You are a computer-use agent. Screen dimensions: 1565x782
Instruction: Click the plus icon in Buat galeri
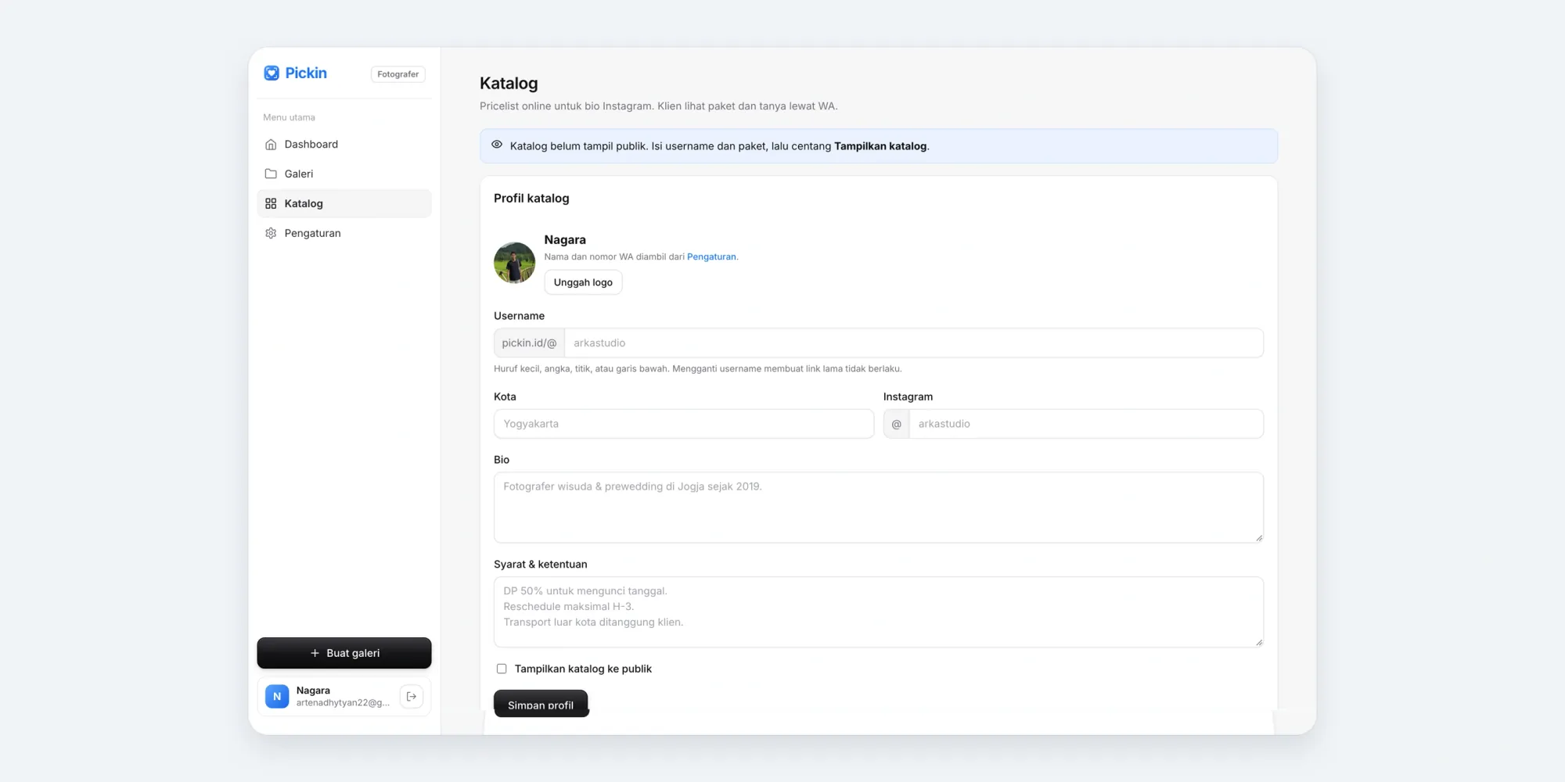(315, 653)
